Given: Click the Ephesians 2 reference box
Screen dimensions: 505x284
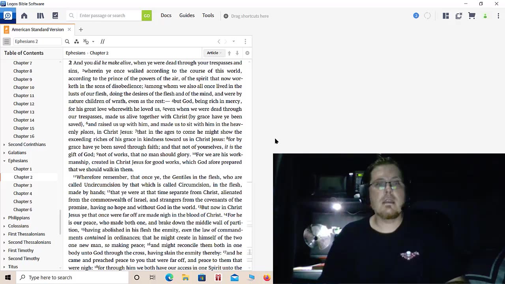Looking at the screenshot, I should click(x=37, y=41).
